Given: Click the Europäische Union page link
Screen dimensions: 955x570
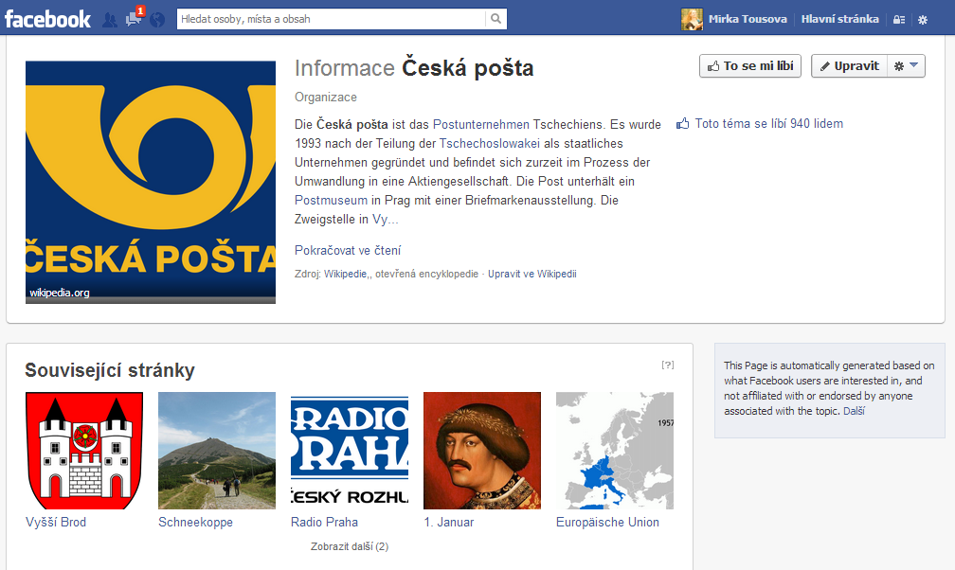Looking at the screenshot, I should pyautogui.click(x=607, y=522).
